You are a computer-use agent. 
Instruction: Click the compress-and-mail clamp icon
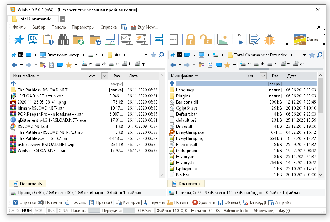click(x=127, y=39)
